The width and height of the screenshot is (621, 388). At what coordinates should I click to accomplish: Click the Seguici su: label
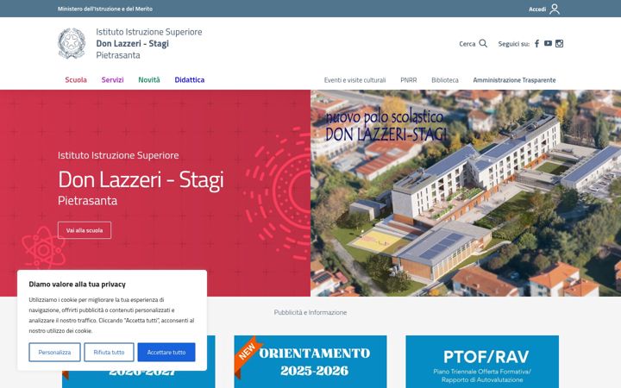[x=514, y=44]
